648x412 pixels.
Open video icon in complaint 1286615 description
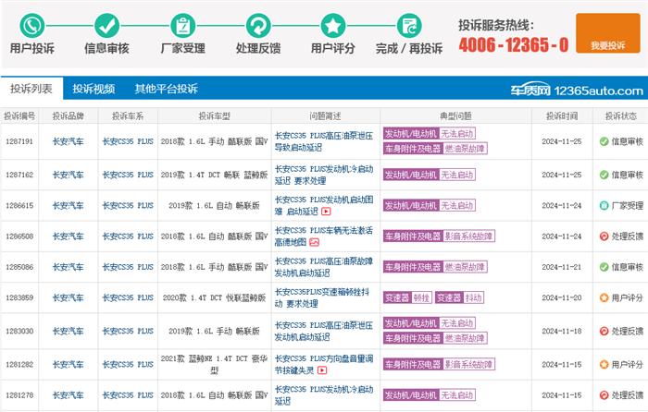coord(326,212)
